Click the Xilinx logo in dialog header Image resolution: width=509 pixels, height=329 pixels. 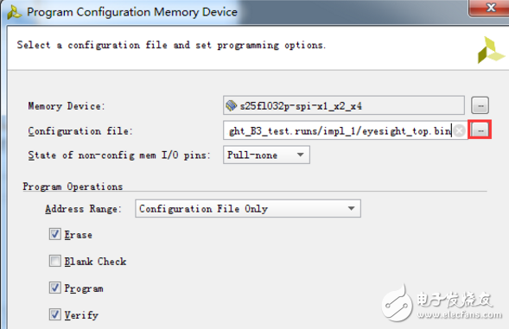(491, 50)
